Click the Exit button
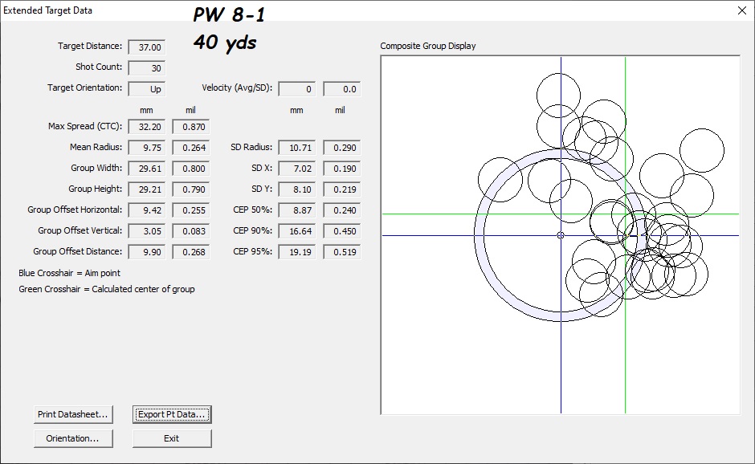Viewport: 755px width, 464px height. [172, 438]
